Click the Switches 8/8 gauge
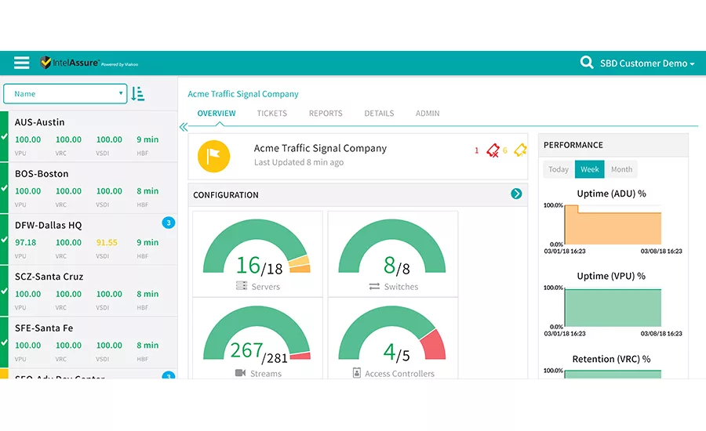Screen dimensions: 706x431 [x=392, y=247]
